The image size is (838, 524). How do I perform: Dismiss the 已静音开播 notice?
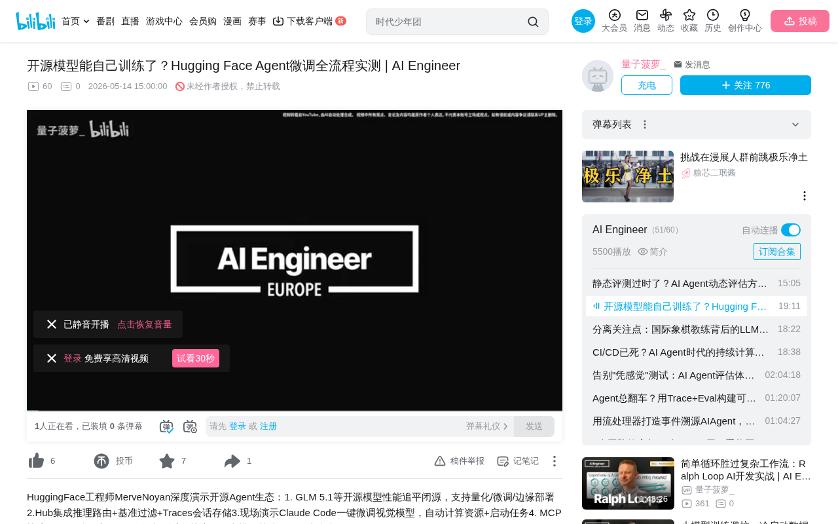point(52,324)
